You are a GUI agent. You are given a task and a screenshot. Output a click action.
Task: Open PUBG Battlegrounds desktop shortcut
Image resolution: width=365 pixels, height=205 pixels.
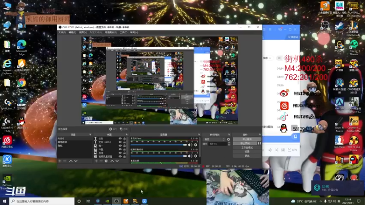tap(354, 9)
